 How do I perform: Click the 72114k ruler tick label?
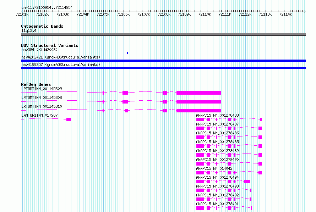pyautogui.click(x=285, y=14)
